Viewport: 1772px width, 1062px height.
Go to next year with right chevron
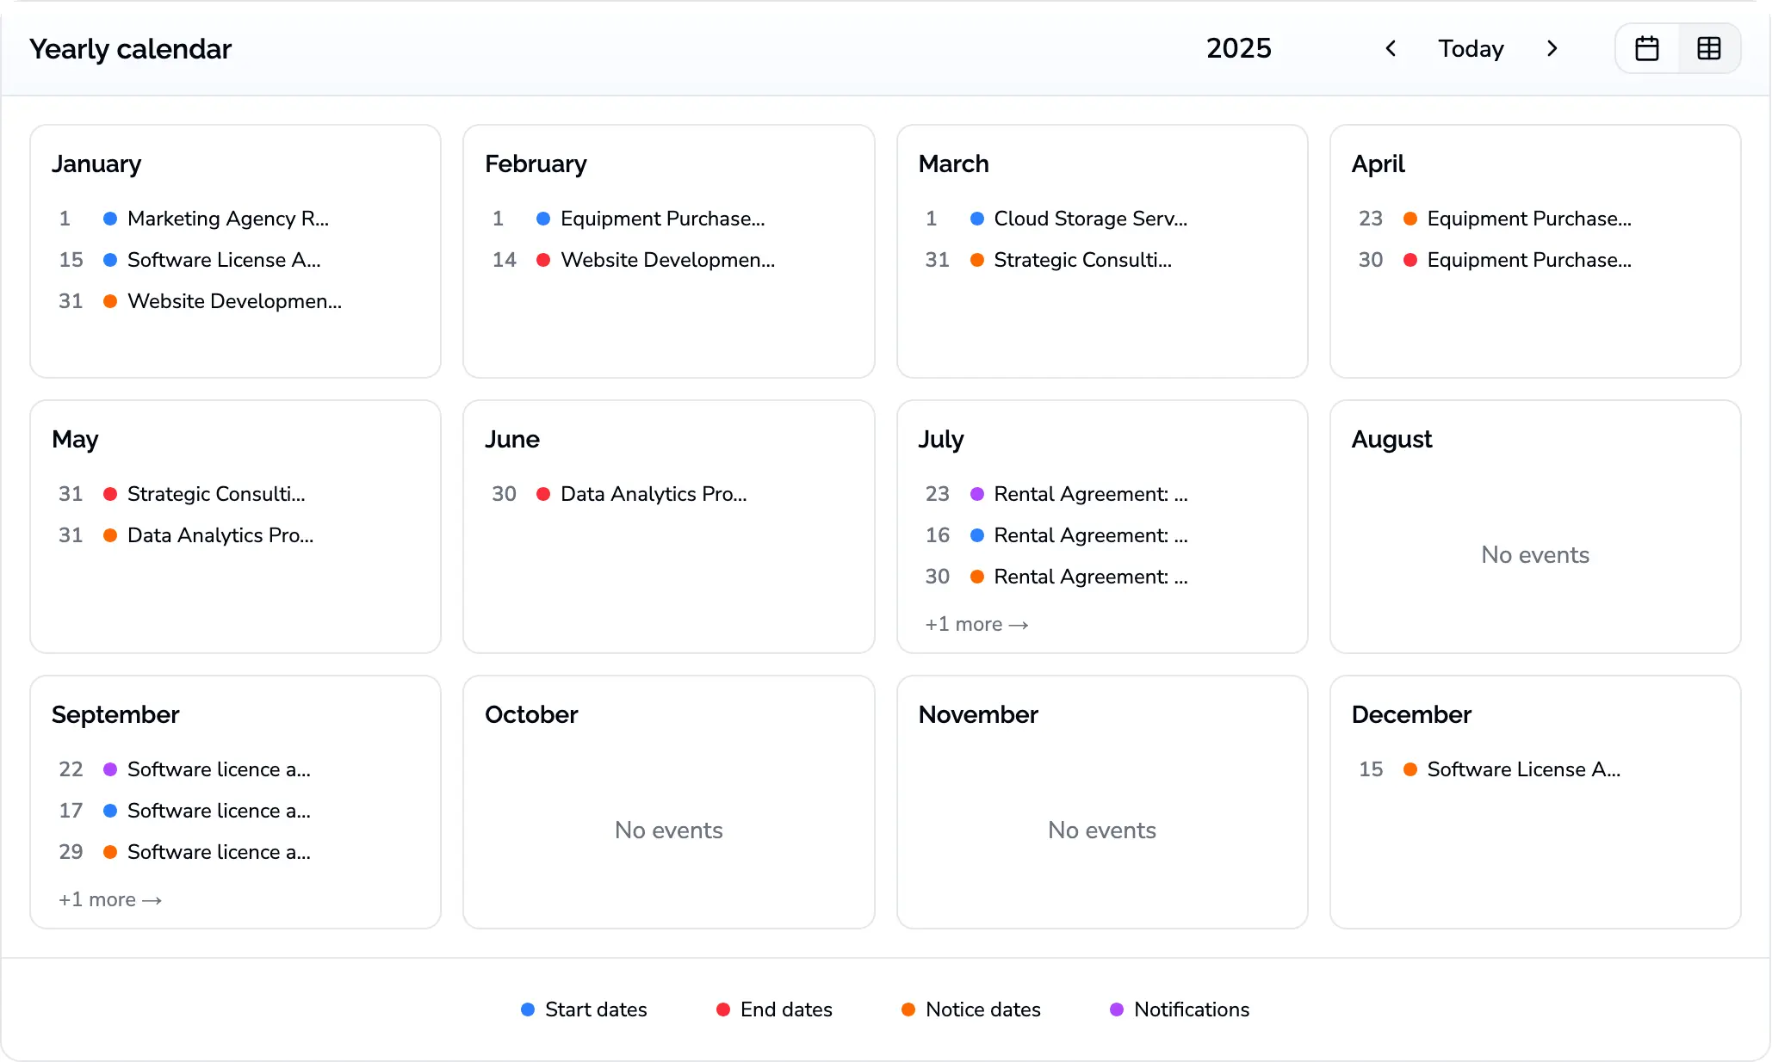tap(1552, 49)
